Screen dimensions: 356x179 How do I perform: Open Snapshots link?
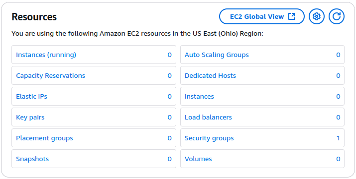point(32,159)
